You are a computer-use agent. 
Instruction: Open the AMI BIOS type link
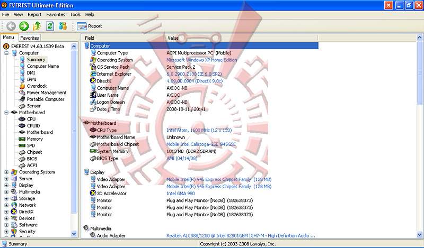[x=182, y=159]
